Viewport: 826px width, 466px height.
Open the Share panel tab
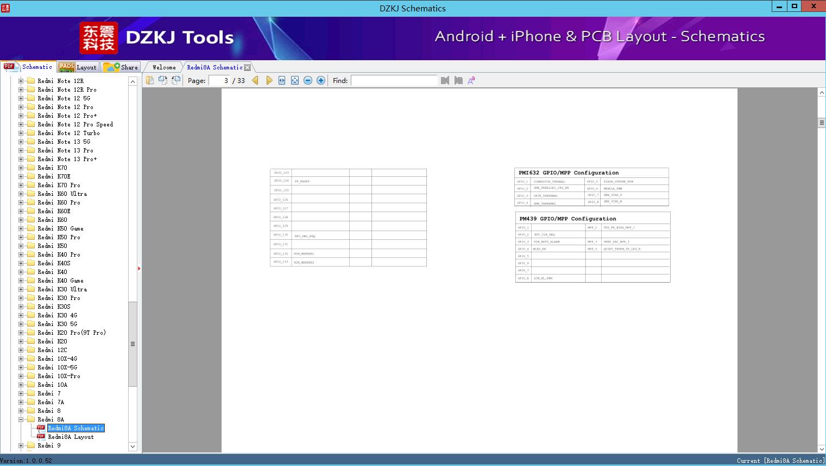click(121, 67)
